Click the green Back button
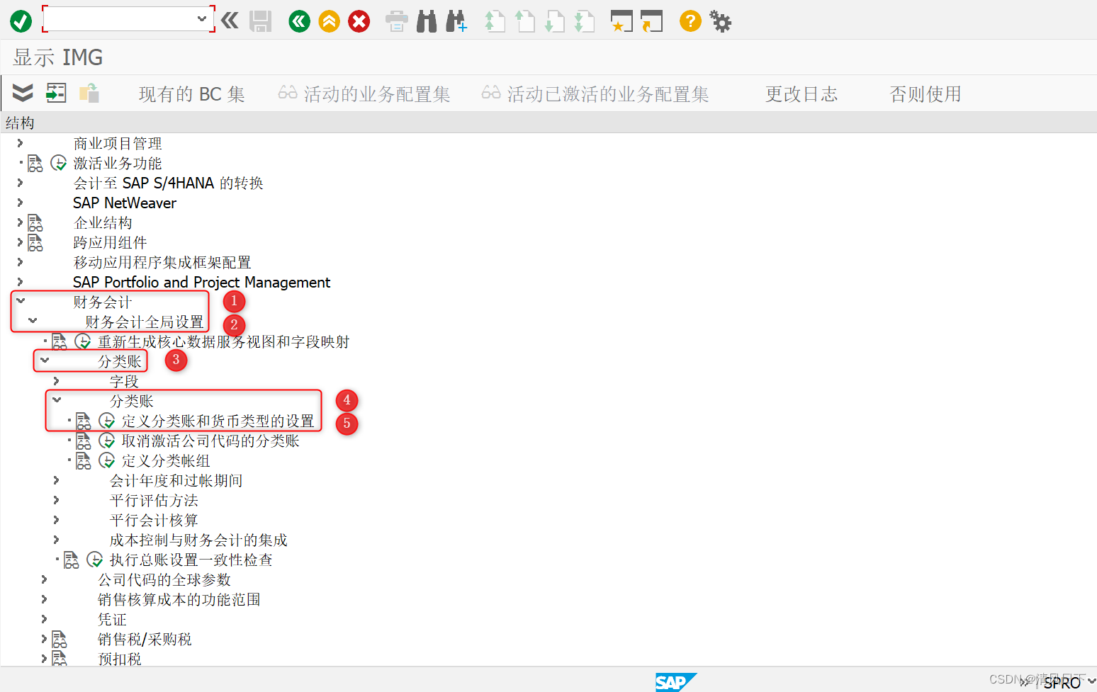Image resolution: width=1097 pixels, height=692 pixels. [x=300, y=21]
